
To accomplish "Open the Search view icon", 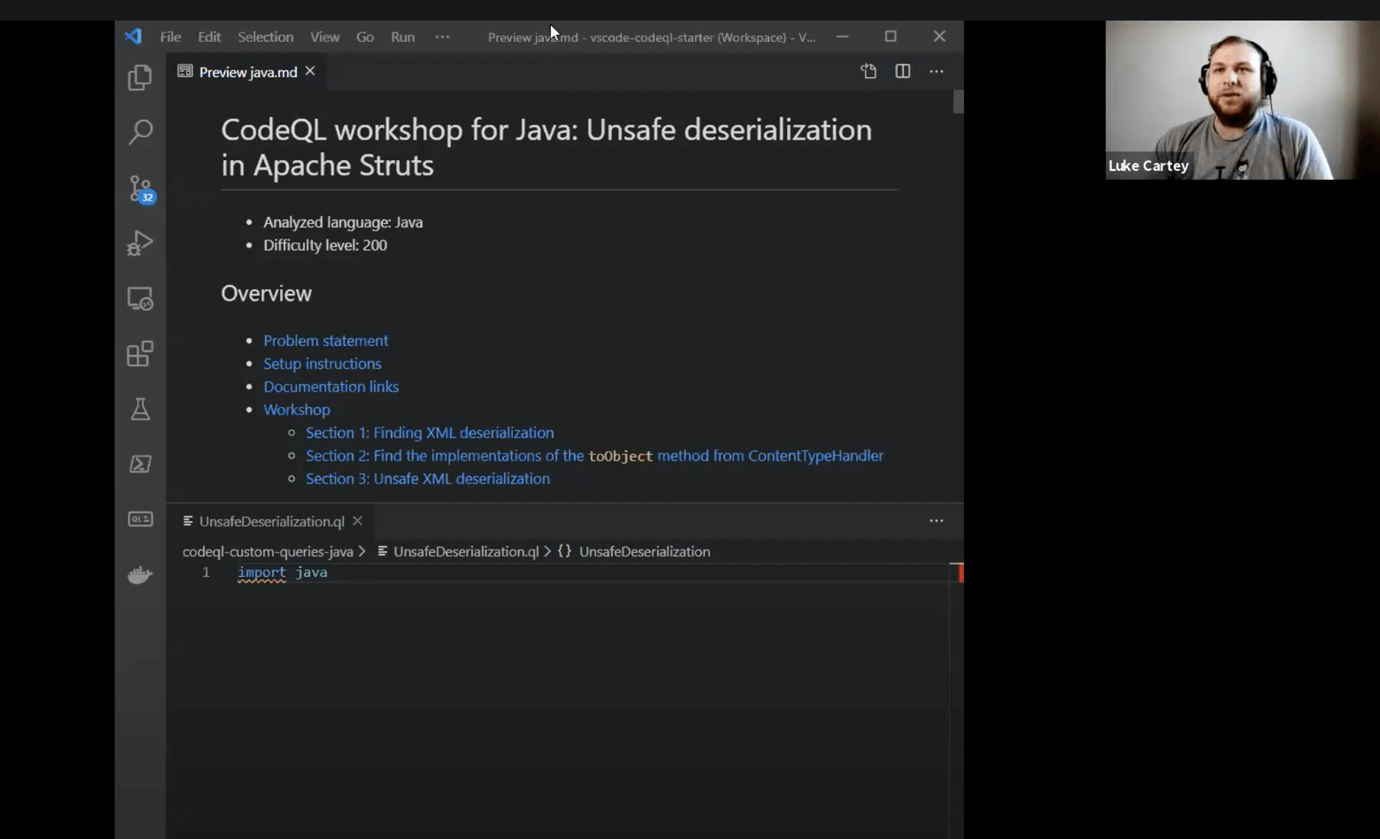I will tap(140, 132).
